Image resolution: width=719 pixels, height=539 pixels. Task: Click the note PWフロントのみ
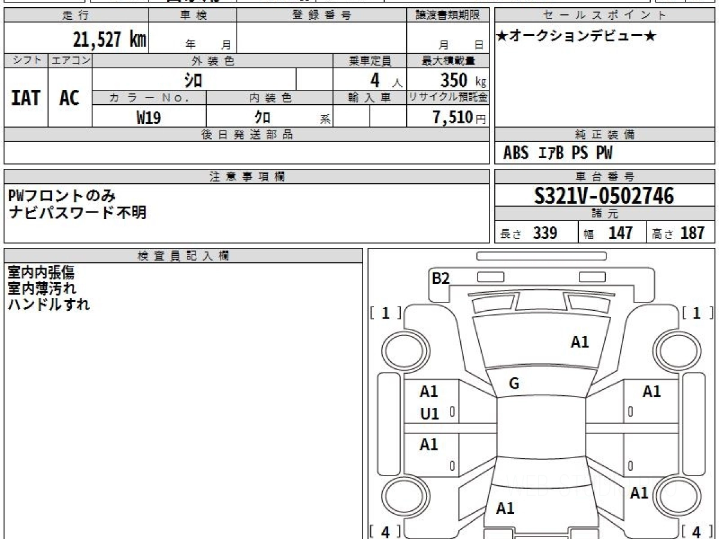pos(62,195)
